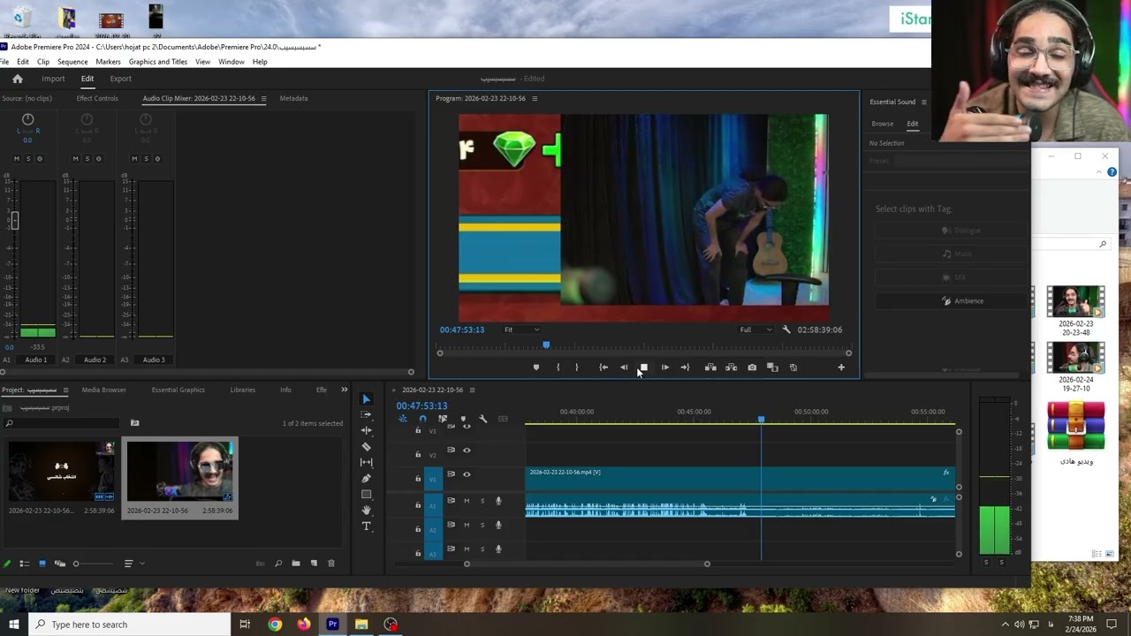
Task: Click the Program monitor playhead marker
Action: pyautogui.click(x=546, y=345)
